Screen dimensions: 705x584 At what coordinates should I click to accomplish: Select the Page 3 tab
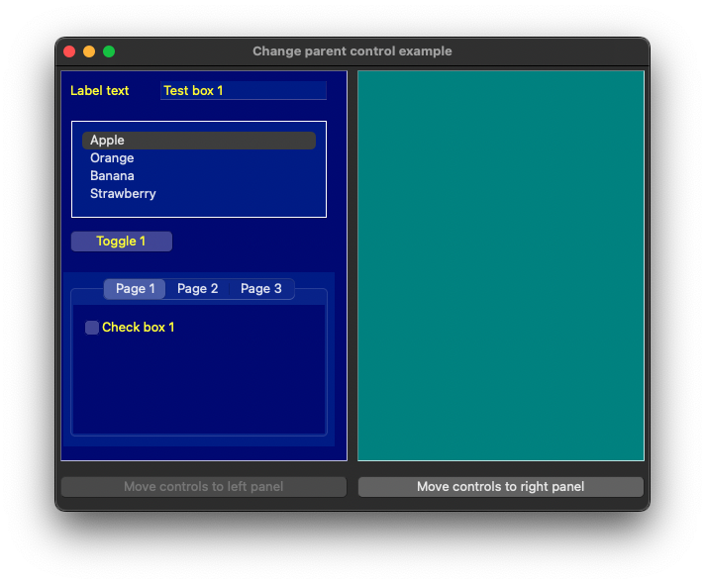point(261,289)
